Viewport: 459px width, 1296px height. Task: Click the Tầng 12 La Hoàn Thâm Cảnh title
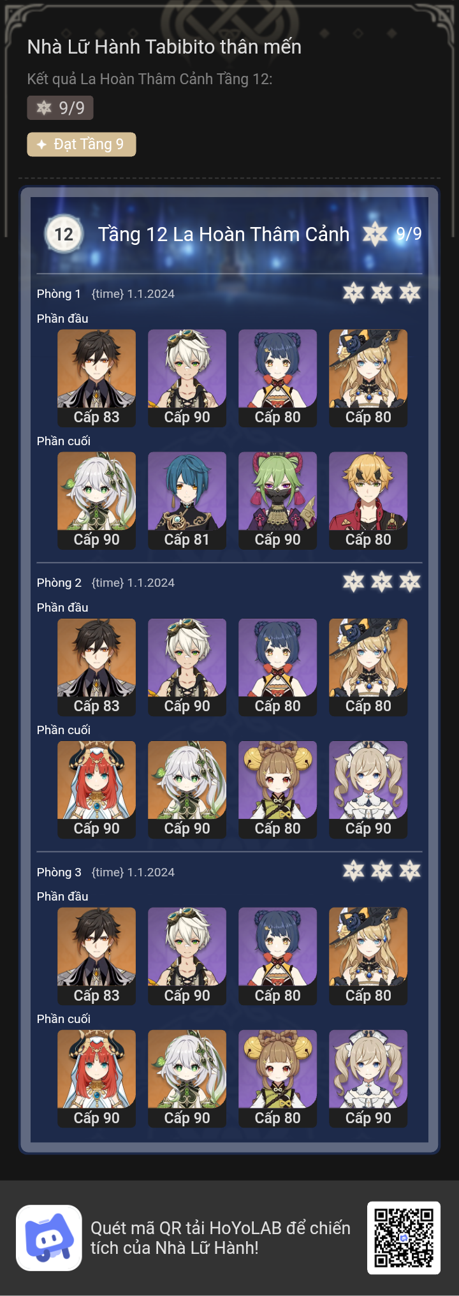(x=224, y=235)
